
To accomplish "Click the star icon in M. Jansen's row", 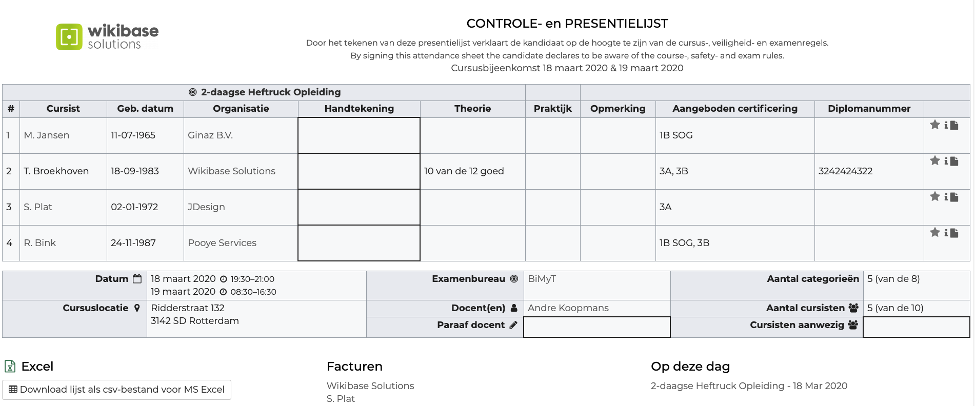I will (x=935, y=125).
